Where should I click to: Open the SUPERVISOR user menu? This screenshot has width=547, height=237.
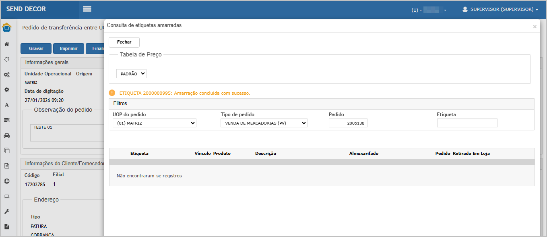[x=500, y=9]
